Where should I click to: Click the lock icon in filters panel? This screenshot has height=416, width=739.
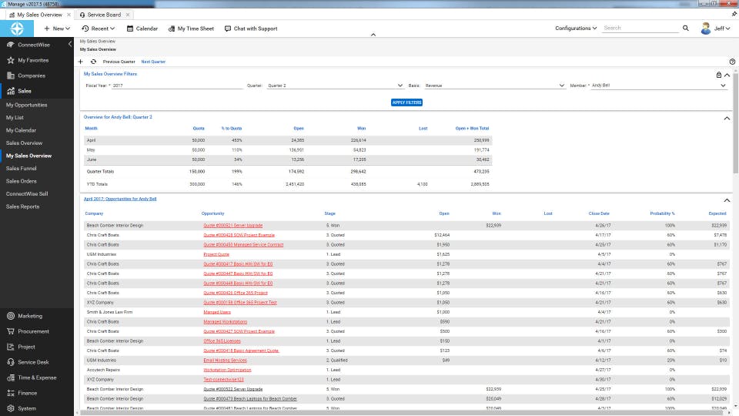click(x=719, y=75)
